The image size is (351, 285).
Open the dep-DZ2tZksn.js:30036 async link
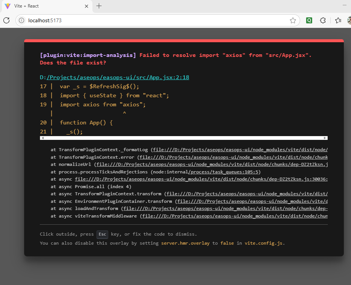(x=200, y=179)
